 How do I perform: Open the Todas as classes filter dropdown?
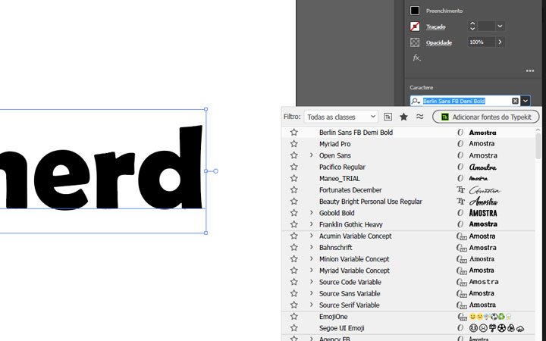point(340,117)
